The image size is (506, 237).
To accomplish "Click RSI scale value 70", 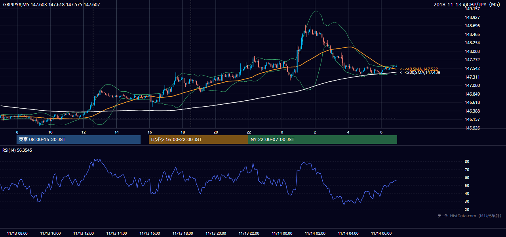I will 467,169.
